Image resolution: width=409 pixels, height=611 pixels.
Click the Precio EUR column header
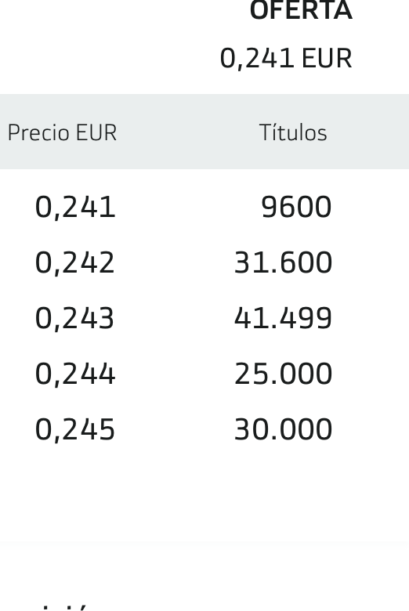coord(62,132)
